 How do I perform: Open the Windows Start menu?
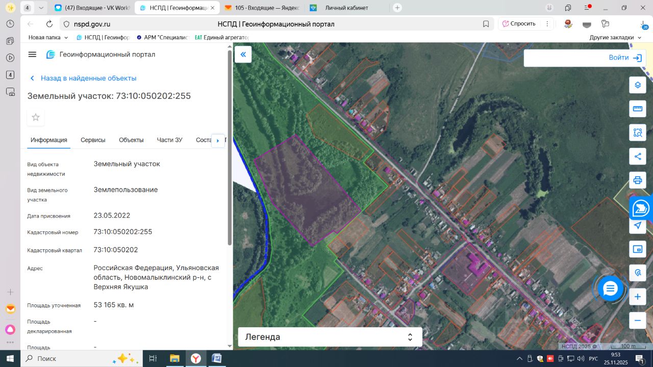(x=10, y=358)
